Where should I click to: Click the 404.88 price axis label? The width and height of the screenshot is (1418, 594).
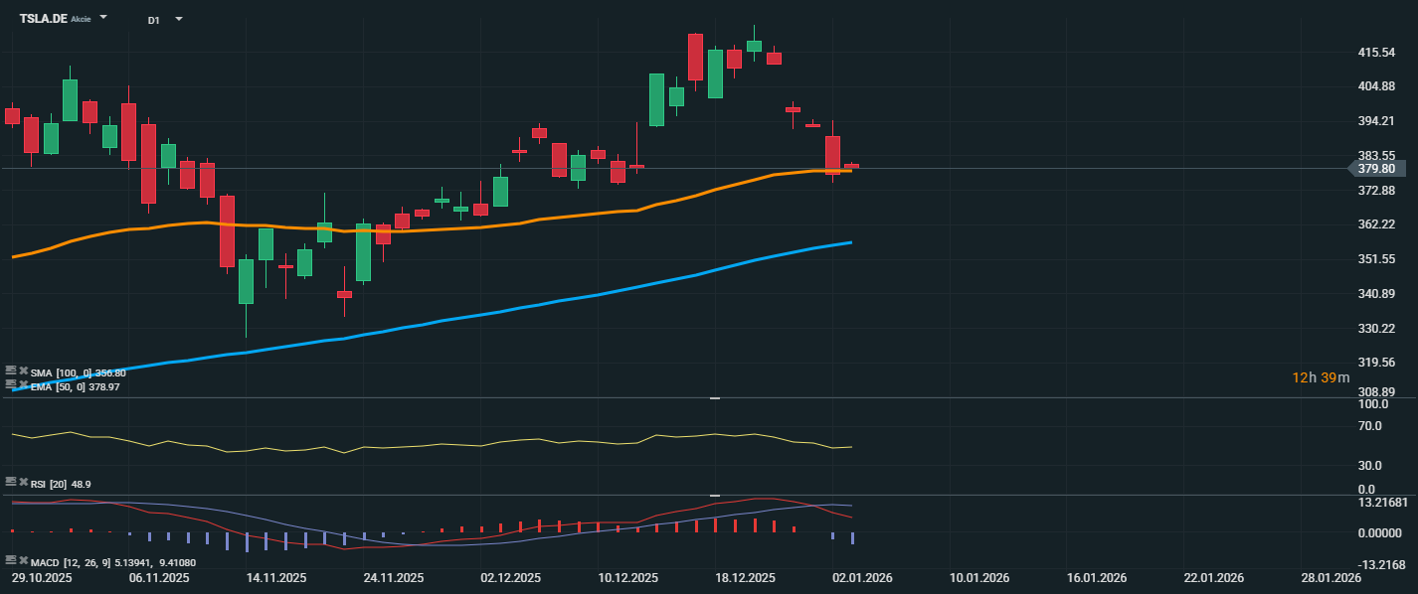(1376, 86)
